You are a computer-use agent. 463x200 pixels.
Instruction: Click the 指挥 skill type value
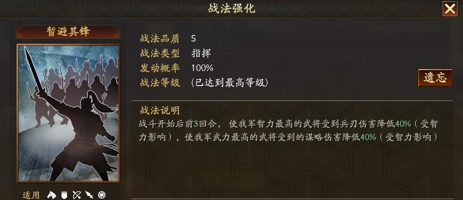[201, 53]
